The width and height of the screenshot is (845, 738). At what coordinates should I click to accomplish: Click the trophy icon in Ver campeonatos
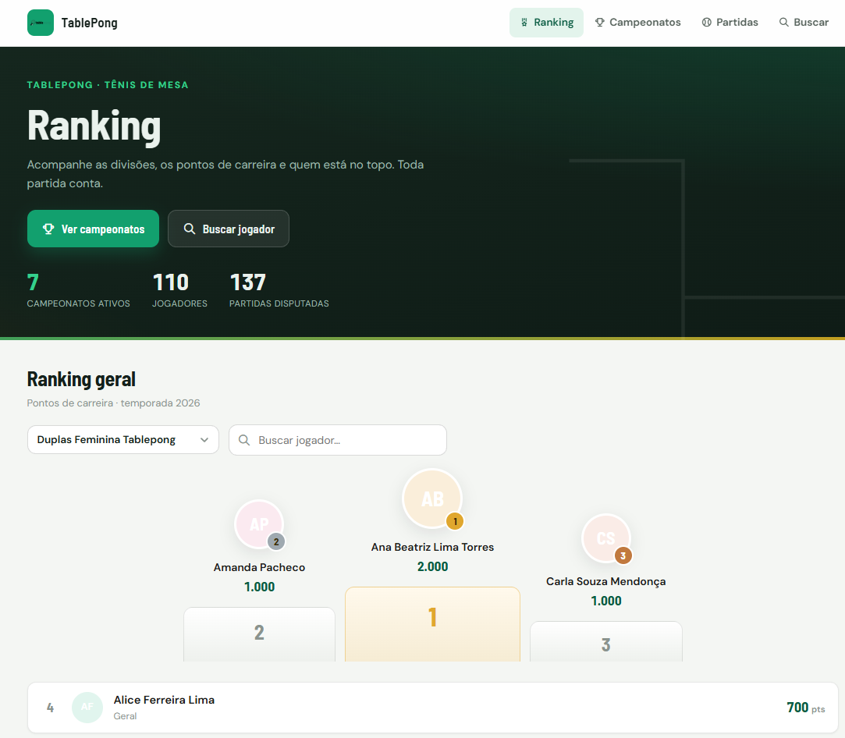pos(48,229)
